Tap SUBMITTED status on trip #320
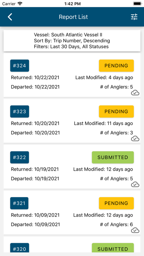The height and width of the screenshot is (256, 144). coord(113,248)
